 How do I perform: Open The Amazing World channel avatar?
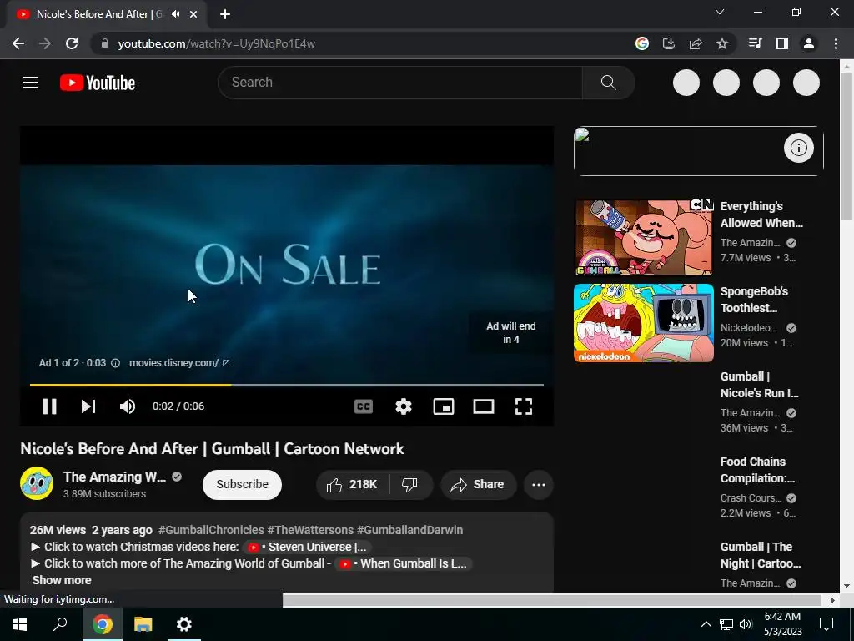point(37,483)
